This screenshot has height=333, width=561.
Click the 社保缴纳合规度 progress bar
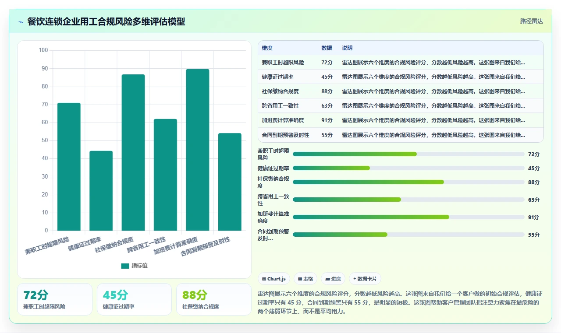408,182
